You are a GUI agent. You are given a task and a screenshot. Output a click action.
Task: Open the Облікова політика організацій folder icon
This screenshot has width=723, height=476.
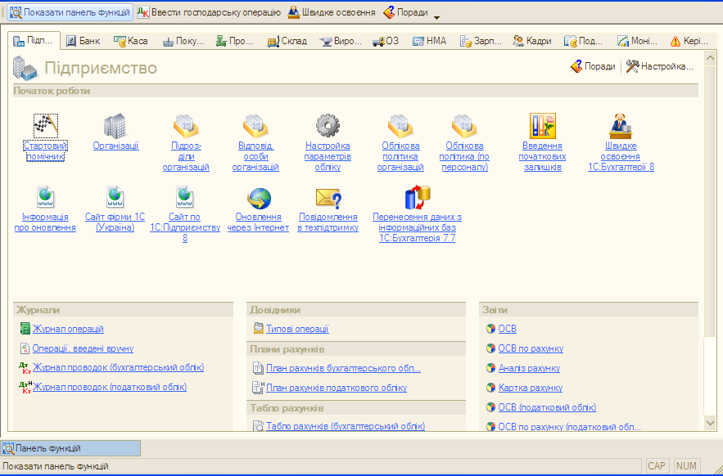tap(400, 126)
